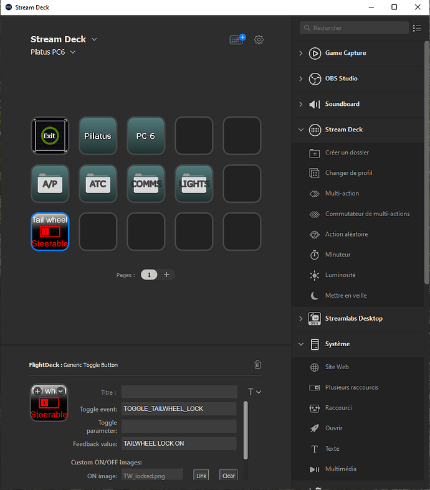Screen dimensions: 430x490
Task: Open key icon image dropdown arrow
Action: point(61,391)
